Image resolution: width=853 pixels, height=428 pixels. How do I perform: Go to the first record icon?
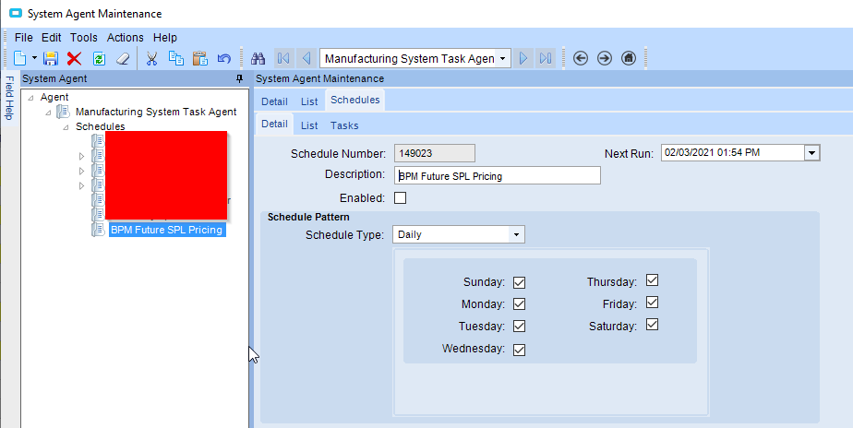pyautogui.click(x=282, y=58)
